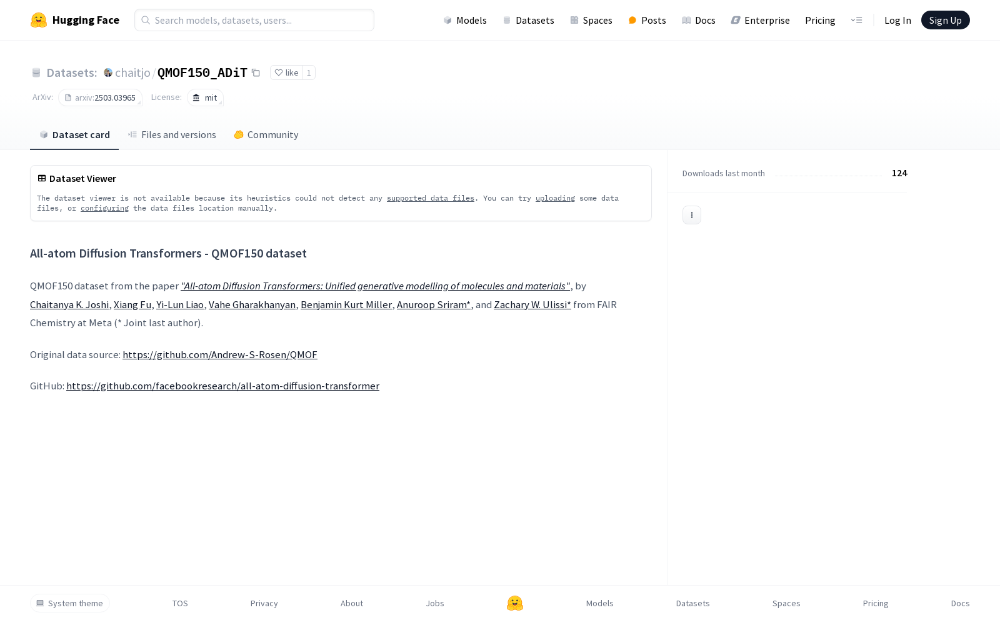This screenshot has height=625, width=1000.
Task: Switch the System theme selector
Action: point(70,603)
